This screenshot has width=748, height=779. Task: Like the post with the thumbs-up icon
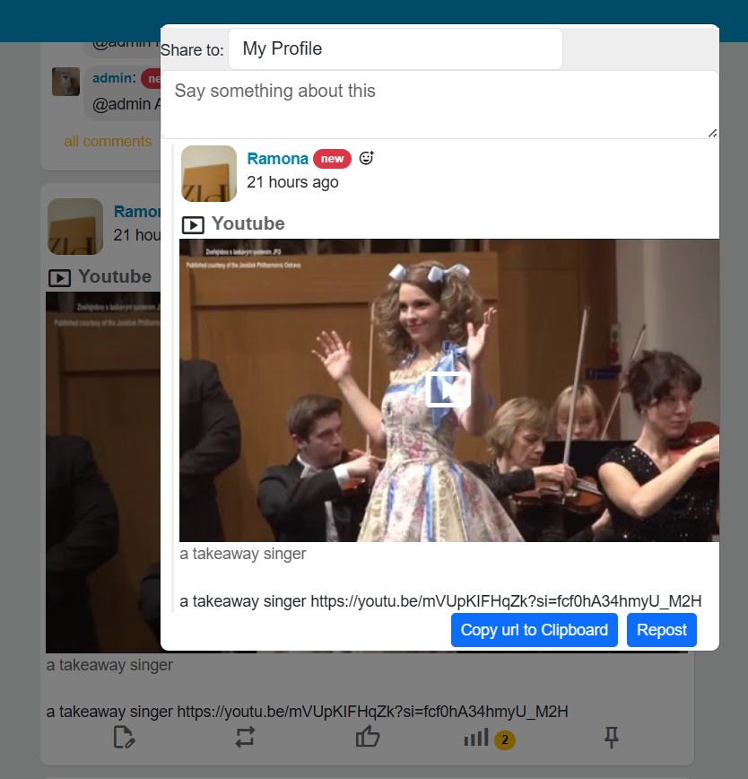(x=368, y=738)
